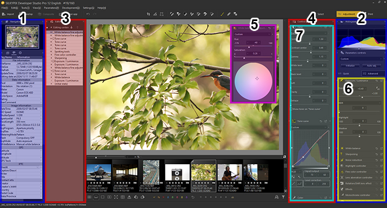
Task: Click the Auto adj. button
Action: [x=372, y=66]
